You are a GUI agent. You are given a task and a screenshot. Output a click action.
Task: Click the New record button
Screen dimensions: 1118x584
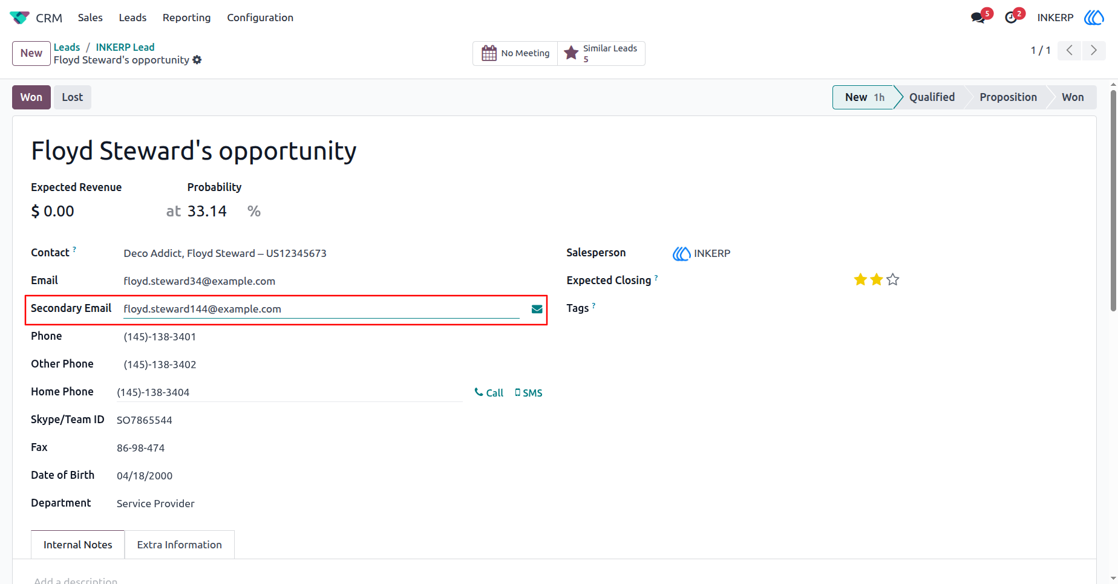(x=31, y=53)
